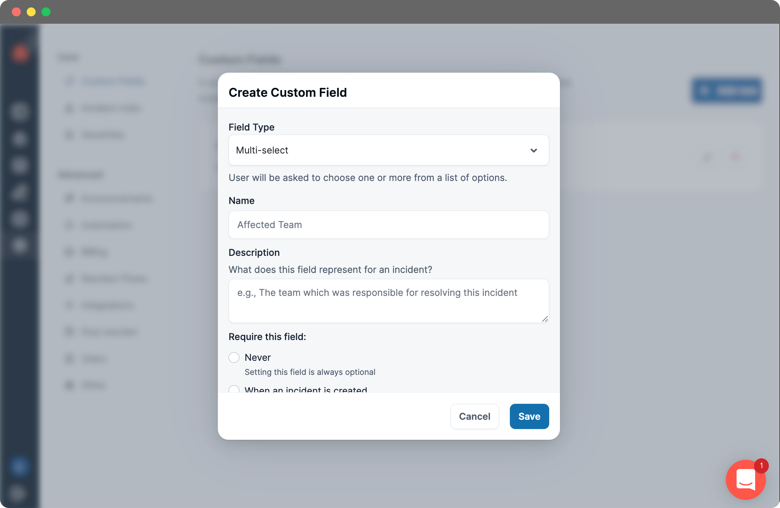Cancel the Create Custom Field dialog

tap(474, 416)
